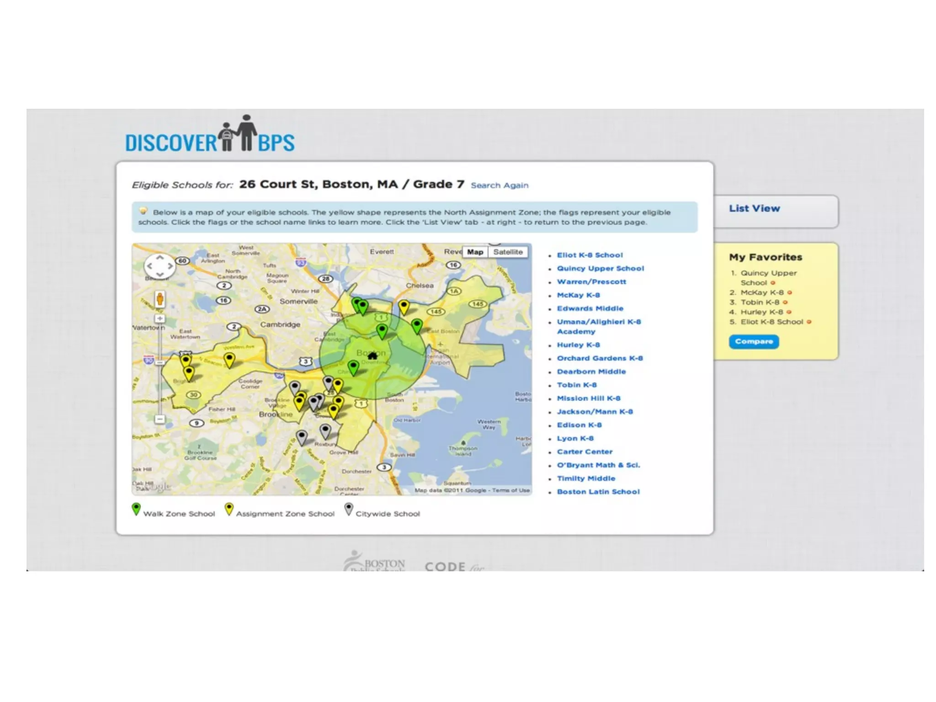Click the DiscoverBPS logo
The image size is (936, 702).
click(x=210, y=135)
